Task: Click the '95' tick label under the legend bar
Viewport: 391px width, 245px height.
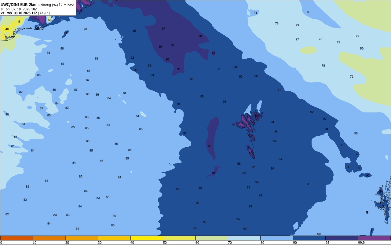Action: coord(327,243)
